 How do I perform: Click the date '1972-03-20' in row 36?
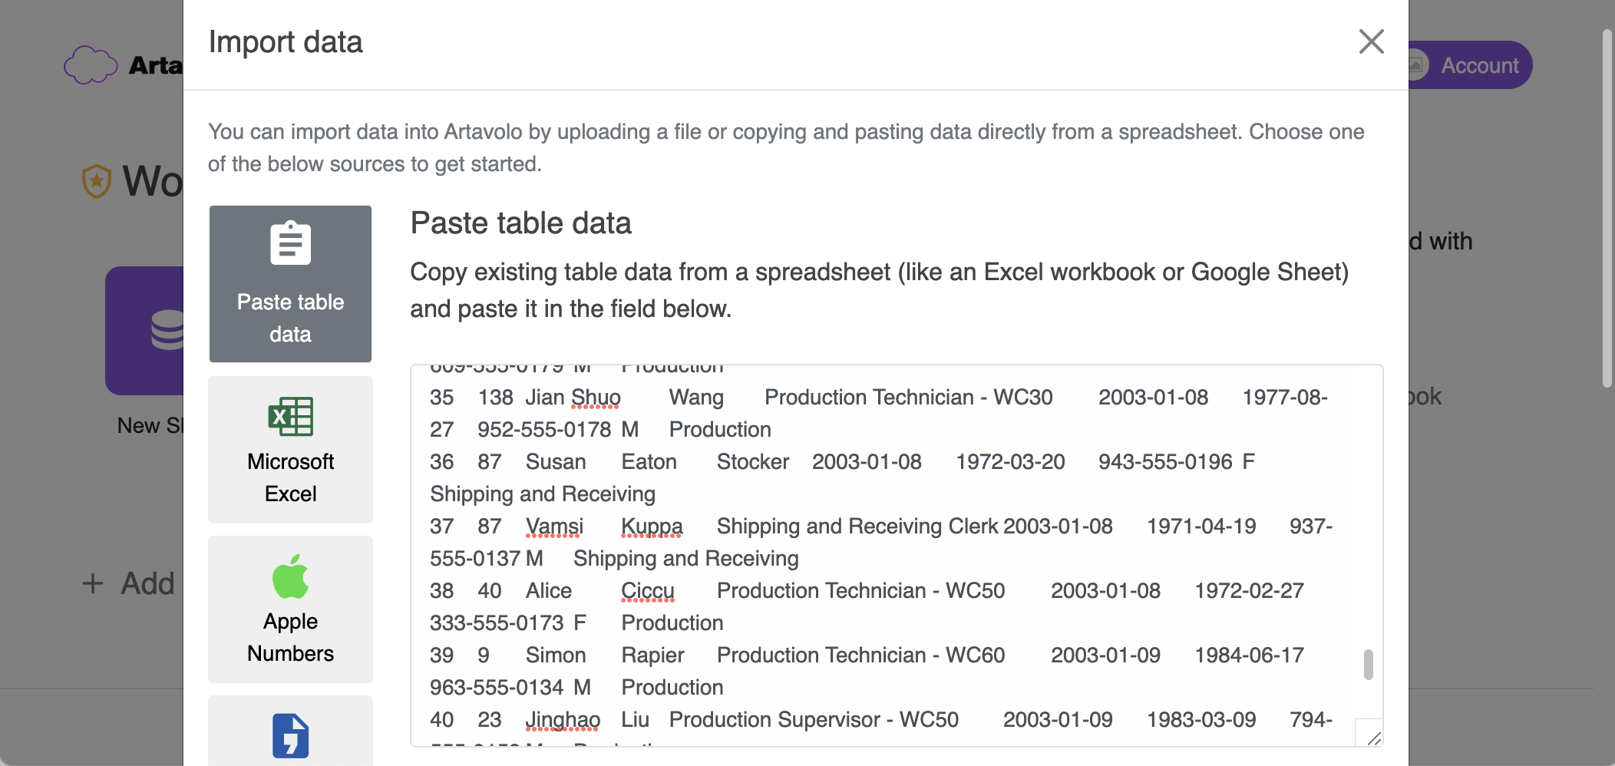1010,462
